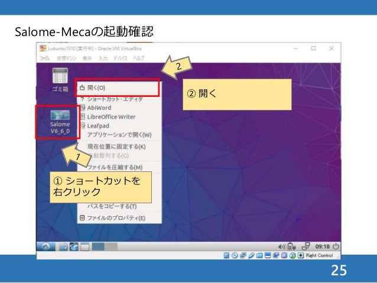Open the 入力 menu in VirtualBox
The height and width of the screenshot is (283, 377).
[103, 58]
